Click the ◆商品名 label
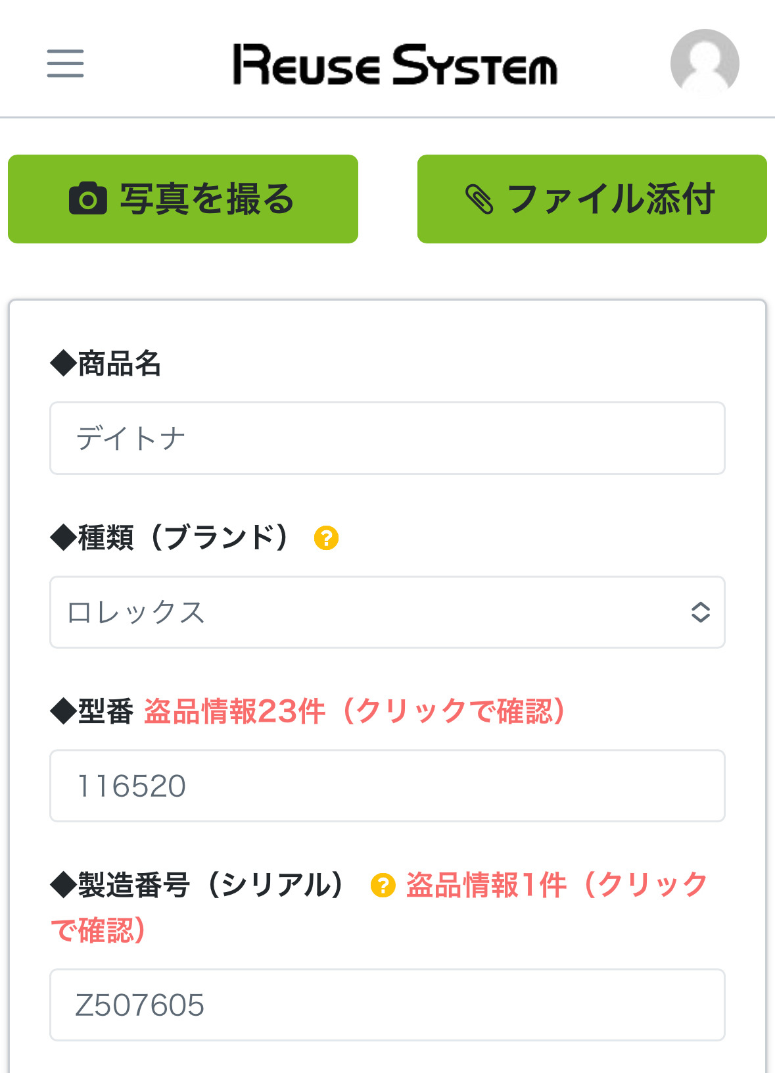775x1073 pixels. 106,363
